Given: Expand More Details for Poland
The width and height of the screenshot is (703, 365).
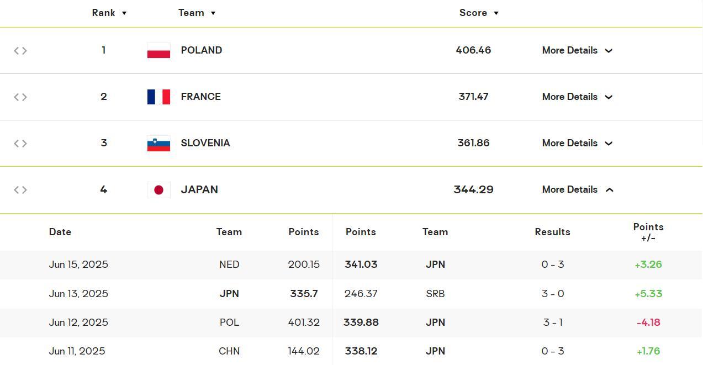Looking at the screenshot, I should click(x=577, y=50).
